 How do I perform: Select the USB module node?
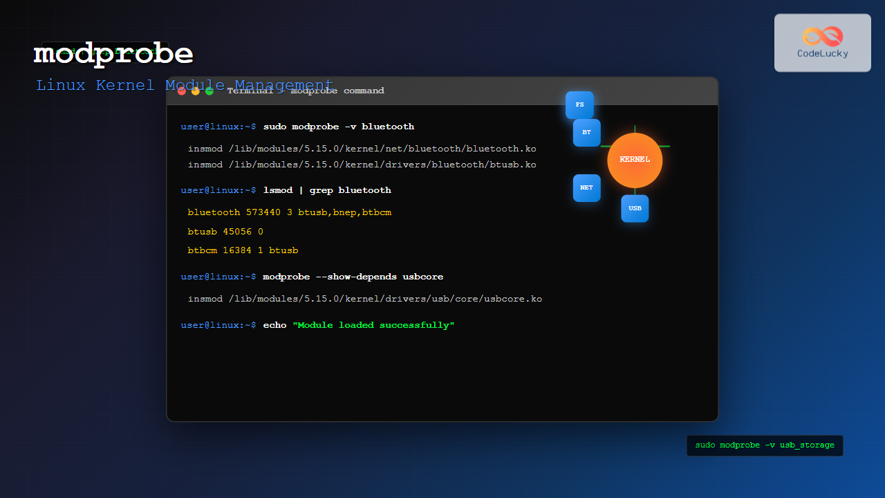(635, 208)
